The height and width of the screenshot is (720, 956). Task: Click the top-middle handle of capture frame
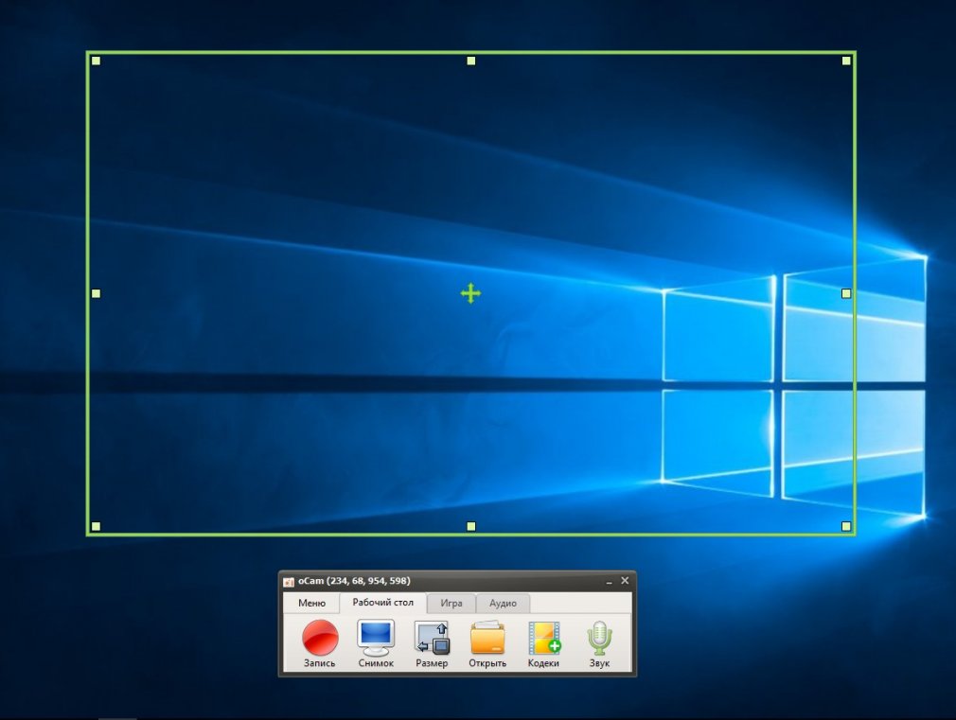[x=470, y=61]
